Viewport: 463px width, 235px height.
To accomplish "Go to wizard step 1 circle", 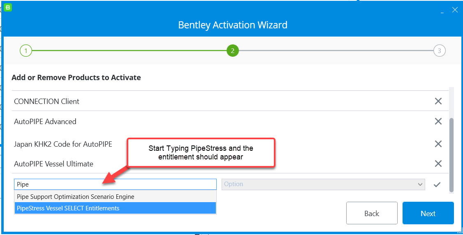I will [25, 51].
